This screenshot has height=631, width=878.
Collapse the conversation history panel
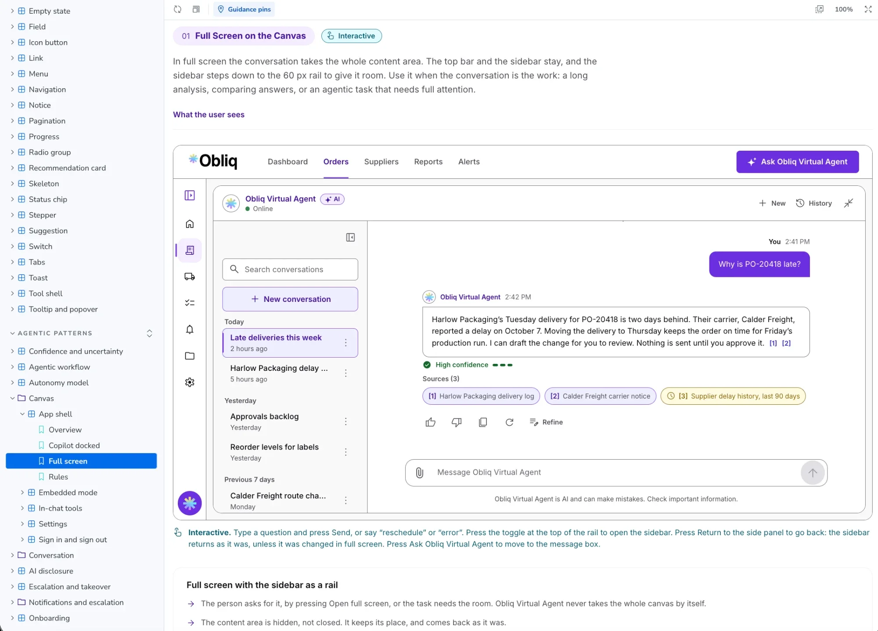pyautogui.click(x=350, y=238)
